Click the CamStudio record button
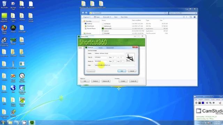The height and width of the screenshot is (125, 223). [196, 103]
